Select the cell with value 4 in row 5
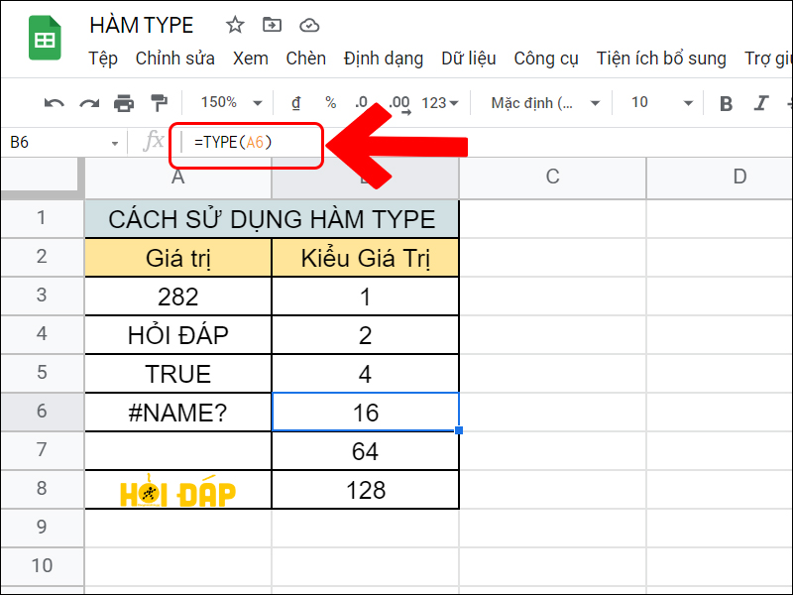The image size is (793, 595). 365,374
